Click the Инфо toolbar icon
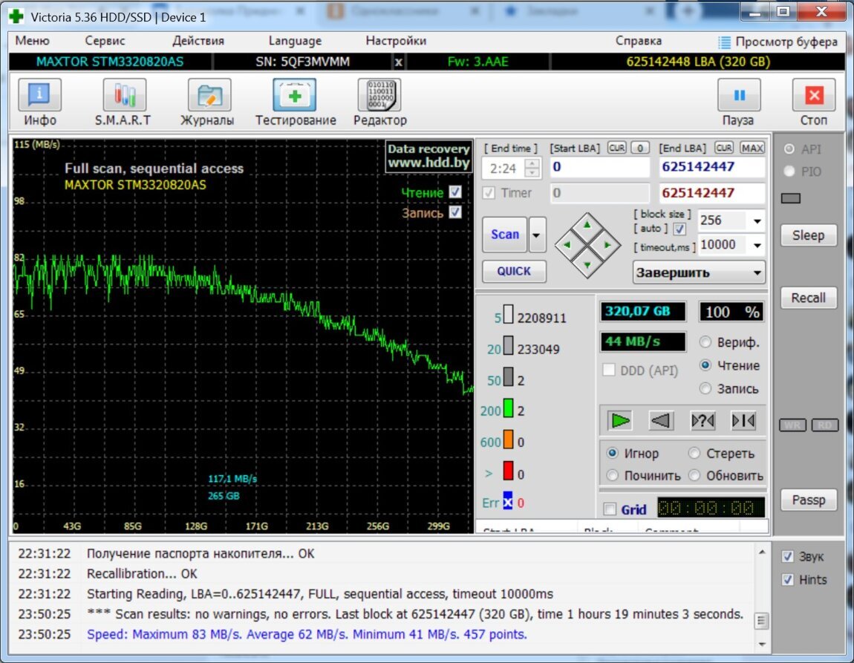The image size is (854, 663). click(x=39, y=96)
